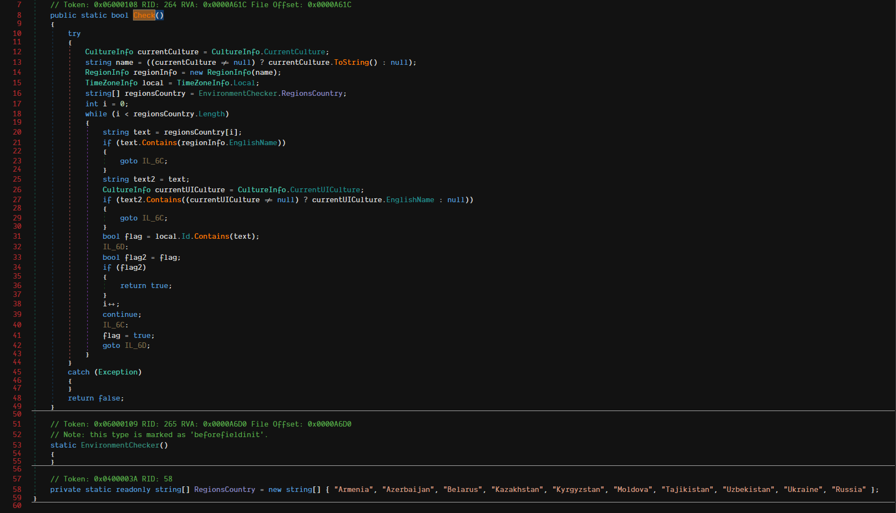Click the highlighted Check method name

[144, 15]
